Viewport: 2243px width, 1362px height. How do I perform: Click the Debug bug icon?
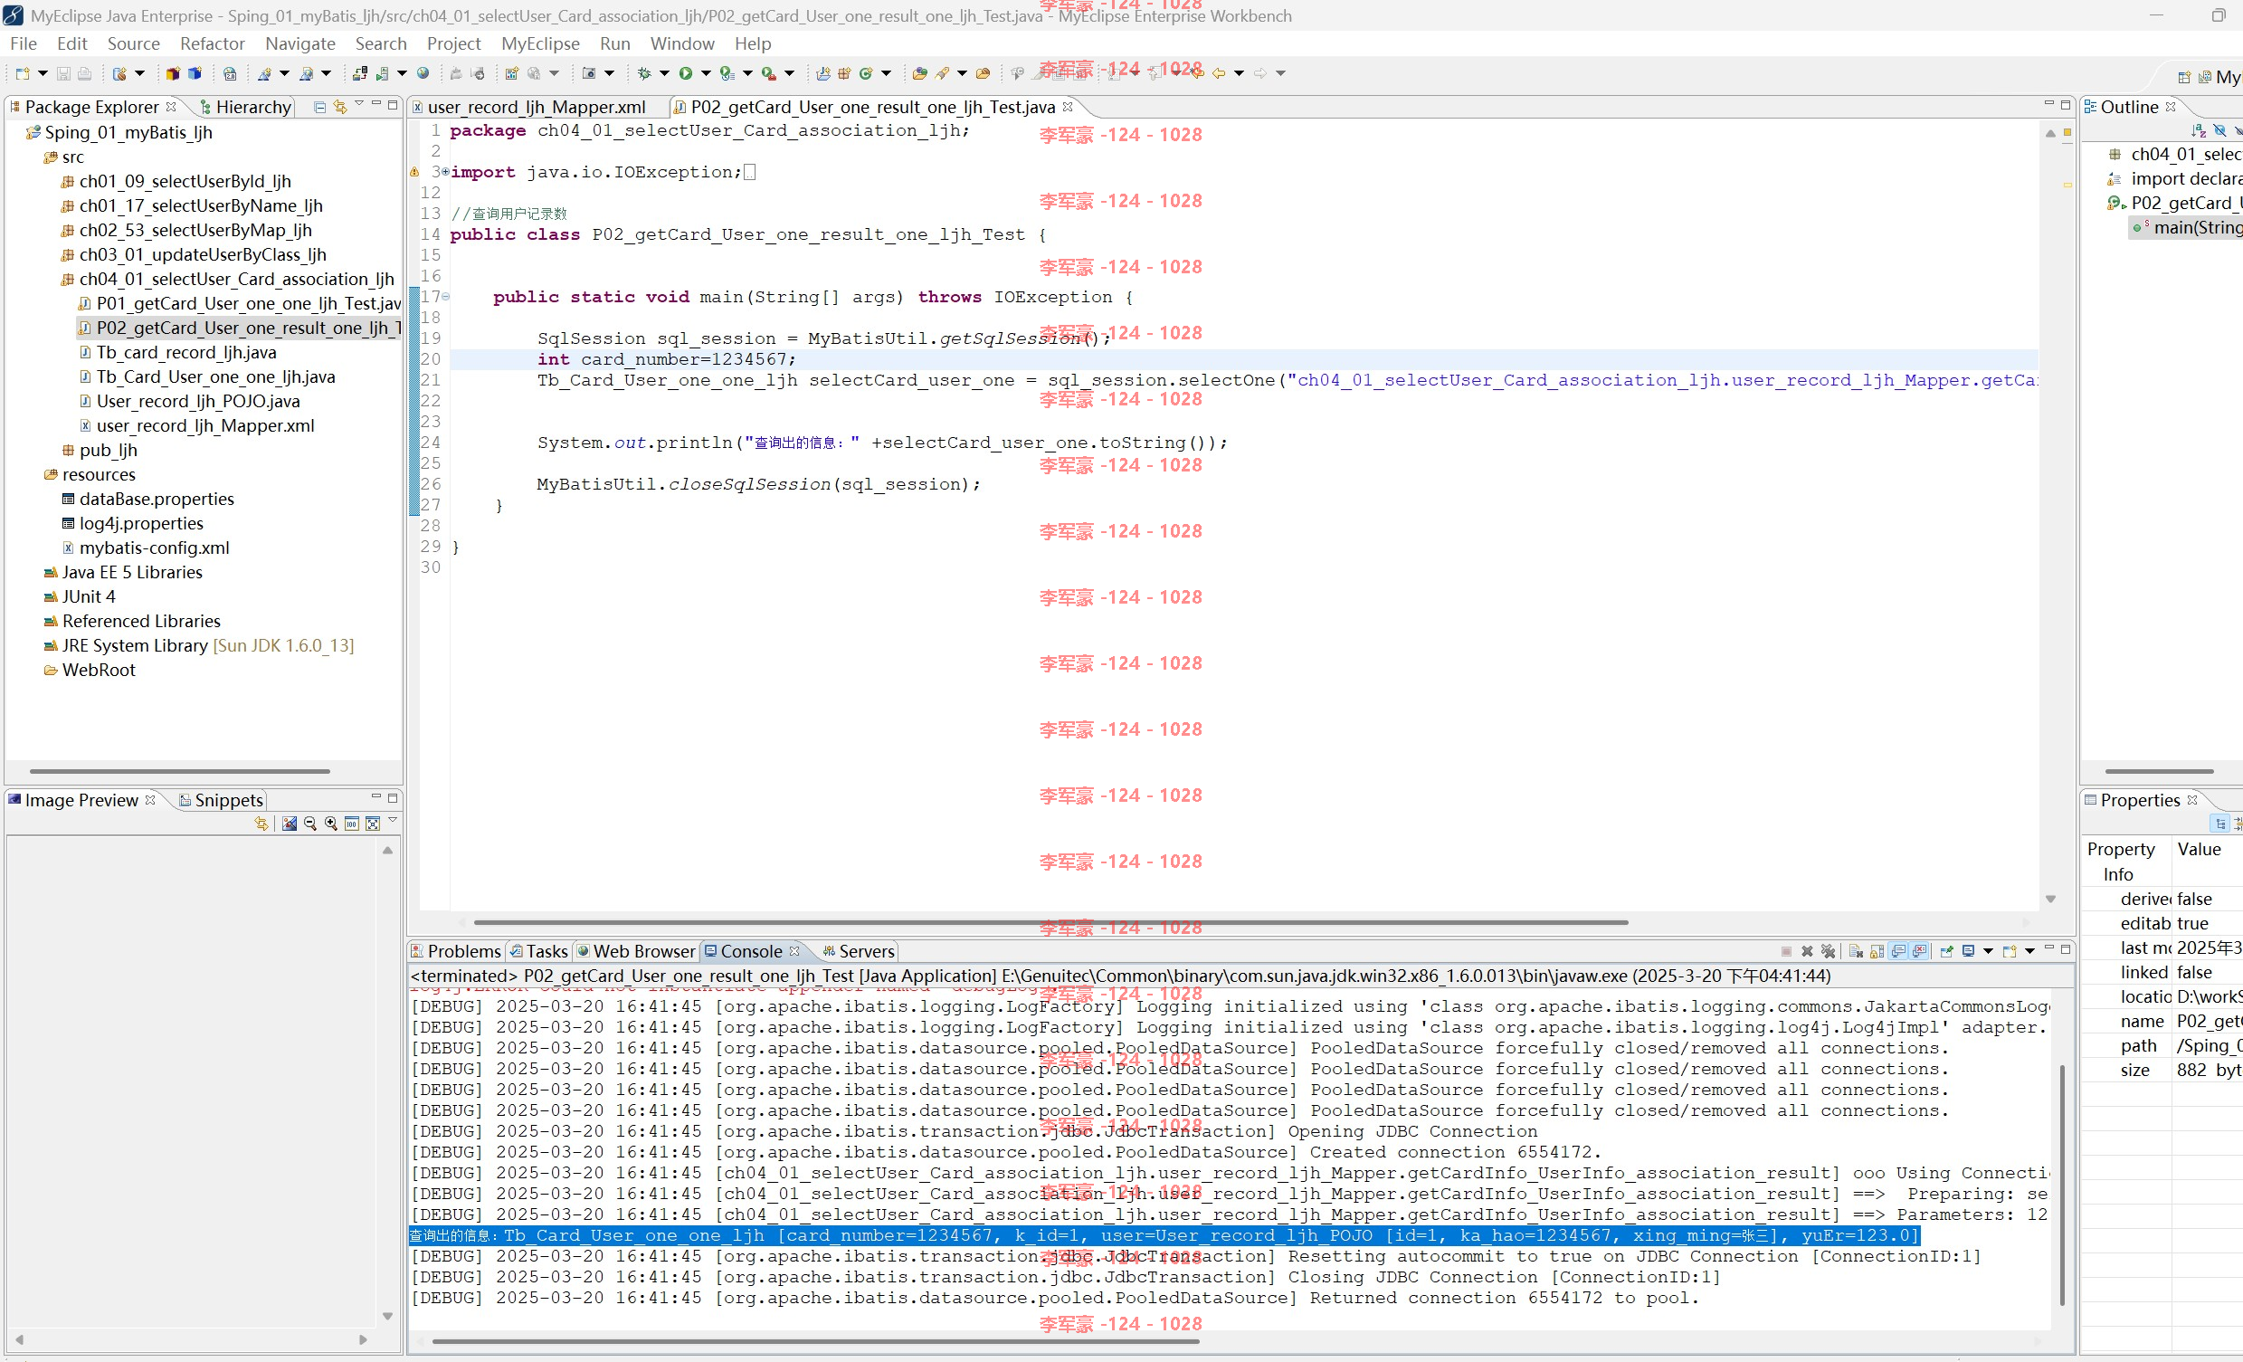click(x=644, y=73)
